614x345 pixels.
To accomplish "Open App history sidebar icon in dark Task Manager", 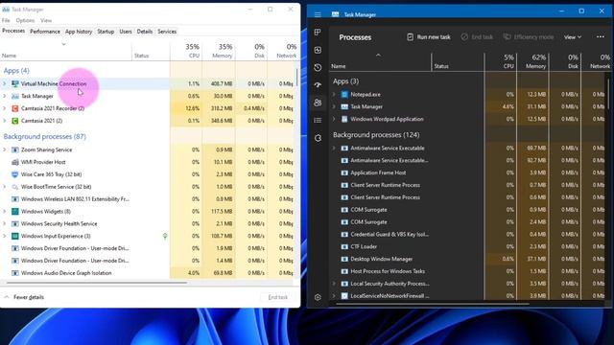I will (x=318, y=67).
